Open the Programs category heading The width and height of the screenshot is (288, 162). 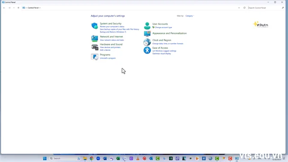coord(105,55)
